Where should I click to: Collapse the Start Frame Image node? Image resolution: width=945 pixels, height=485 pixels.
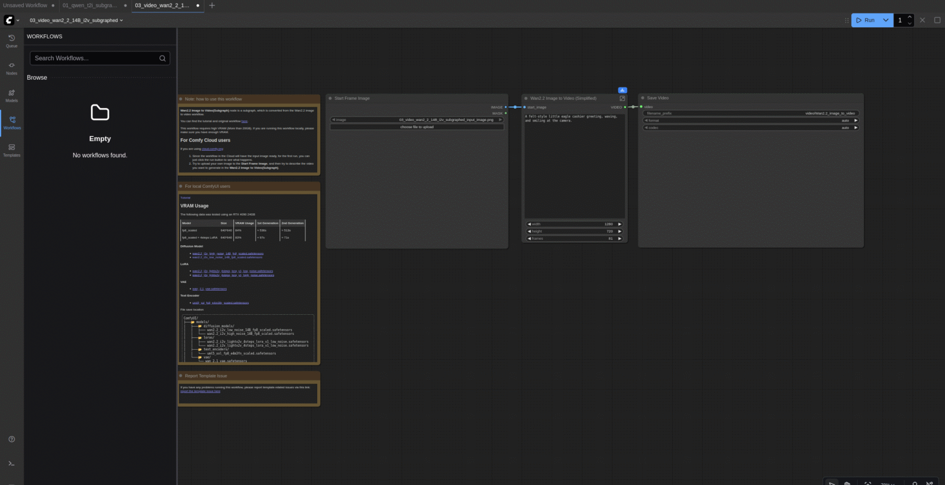point(330,99)
